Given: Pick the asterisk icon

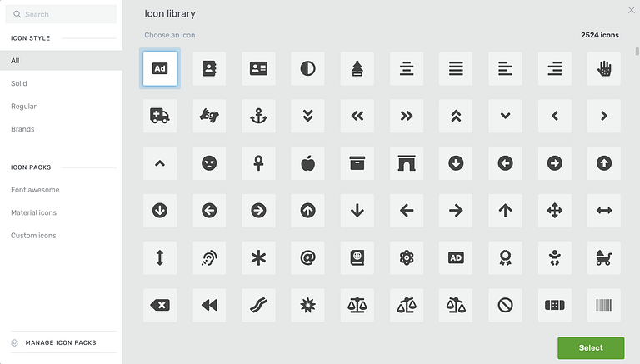Looking at the screenshot, I should click(258, 258).
